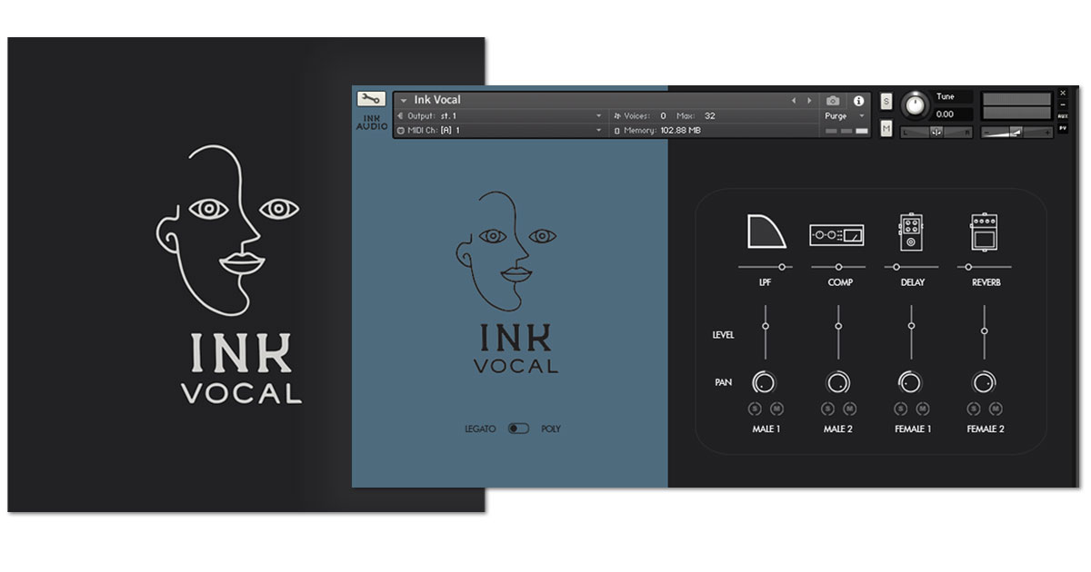Viewport: 1091px width, 572px height.
Task: Click the Male 1 pan knob
Action: [766, 382]
